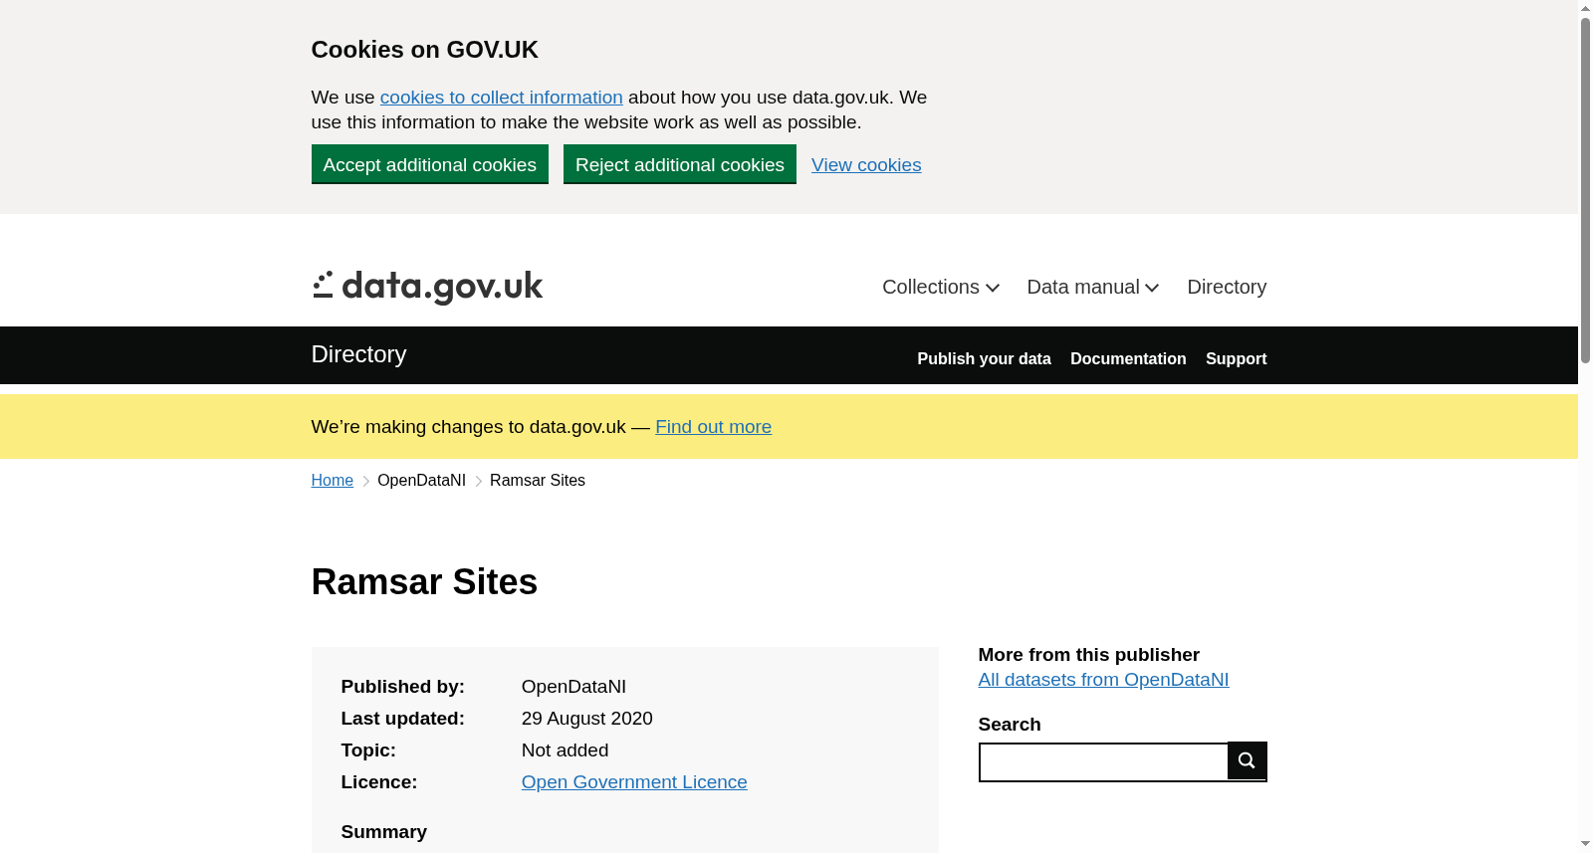Click the scrollbar down arrow
The image size is (1593, 853).
1585,844
